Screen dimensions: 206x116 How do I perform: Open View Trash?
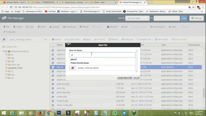point(161,39)
